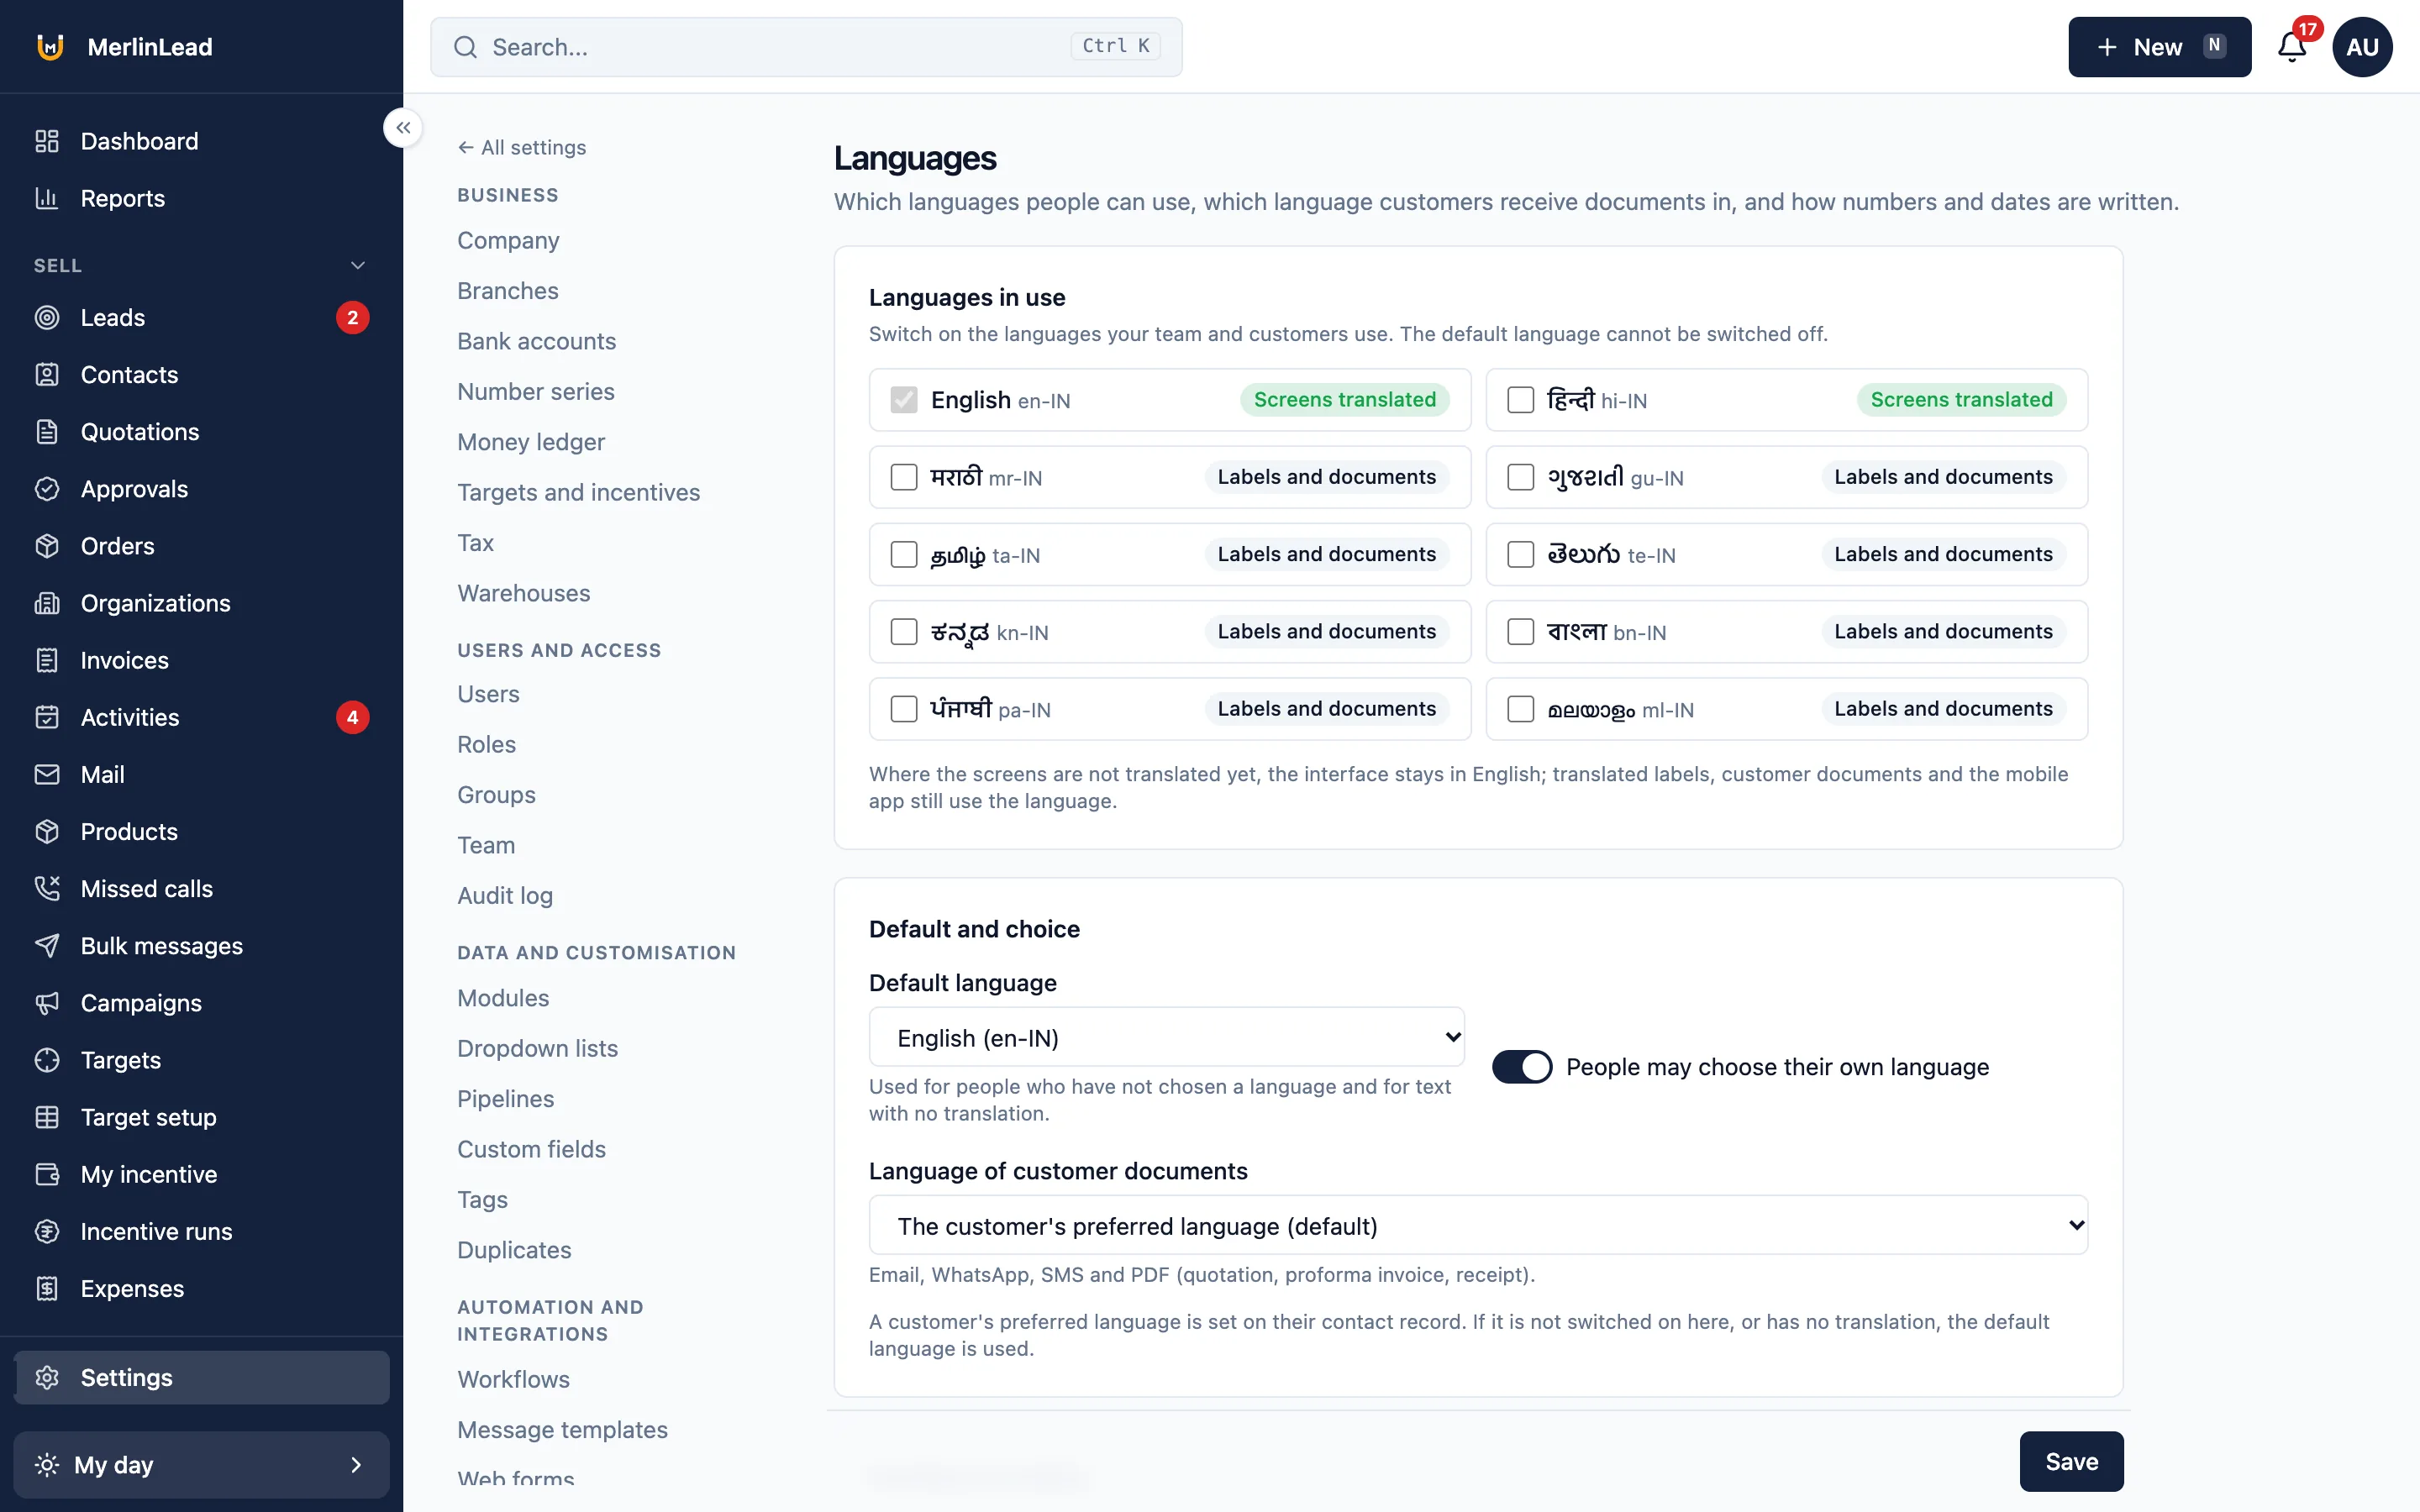Click the New button

point(2159,47)
